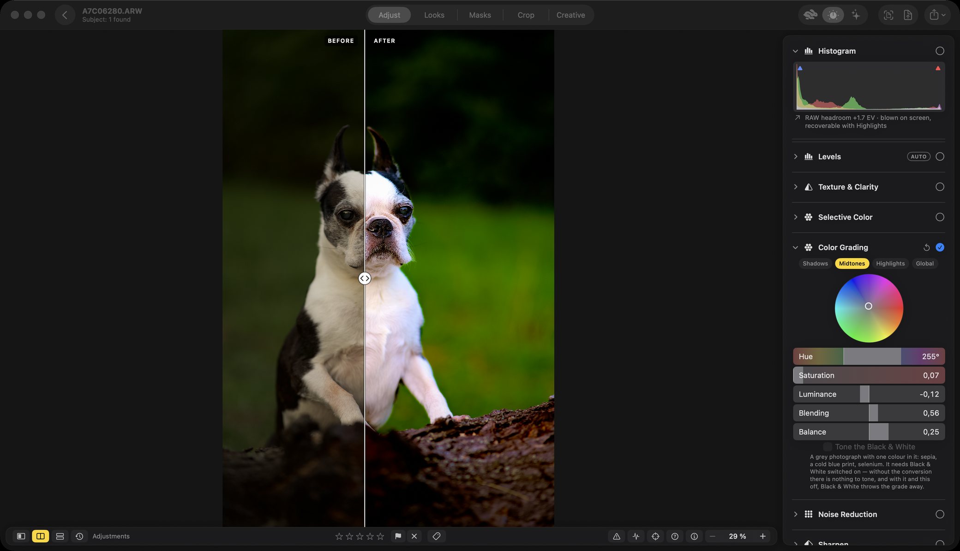Click the tag keyword icon
This screenshot has width=960, height=551.
click(436, 536)
